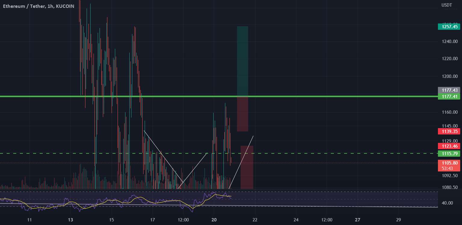Click the date label 13 on time axis

coord(71,220)
